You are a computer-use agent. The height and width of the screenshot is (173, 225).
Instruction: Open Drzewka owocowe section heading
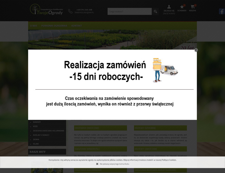[100, 128]
